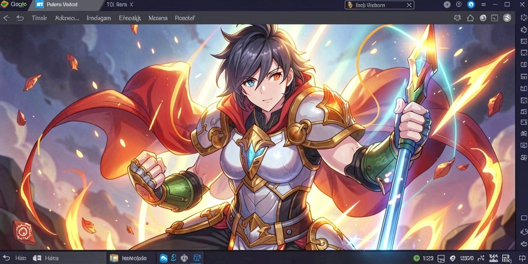Screen dimensions: 528x264
Task: Click the globe icon in top toolbar
Action: coord(507,18)
